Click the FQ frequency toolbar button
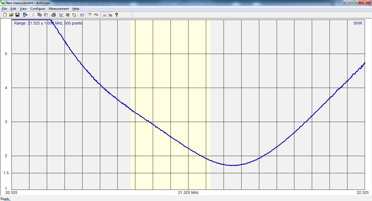This screenshot has height=201, width=372. pos(96,15)
